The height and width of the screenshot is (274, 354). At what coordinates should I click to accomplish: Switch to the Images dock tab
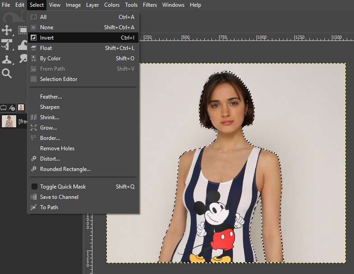[21, 108]
